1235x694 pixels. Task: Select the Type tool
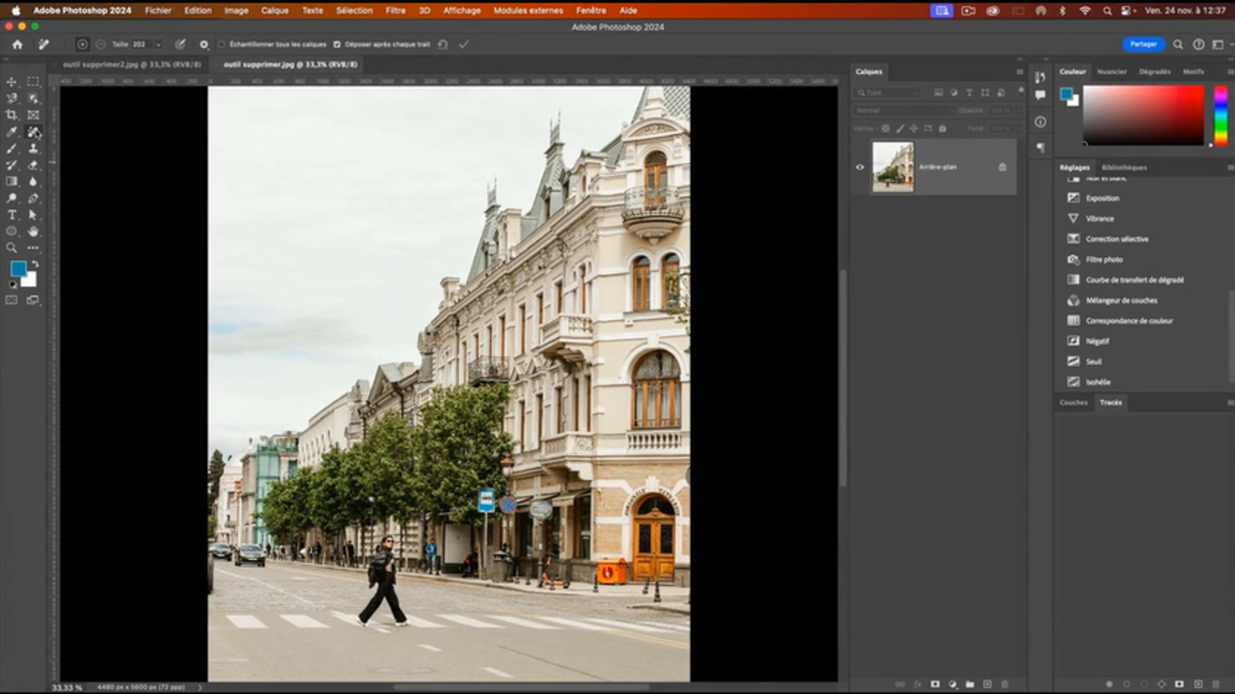point(12,214)
